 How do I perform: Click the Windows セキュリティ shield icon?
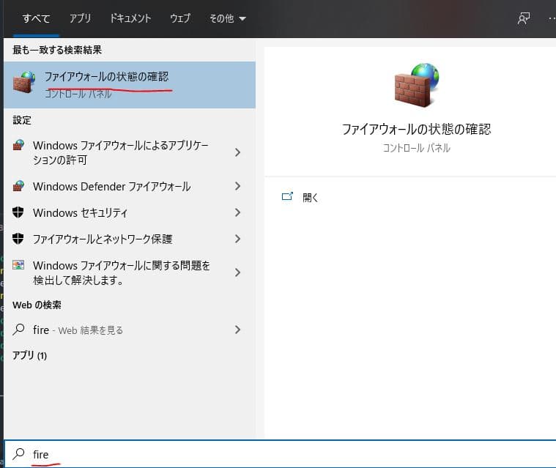coord(19,213)
